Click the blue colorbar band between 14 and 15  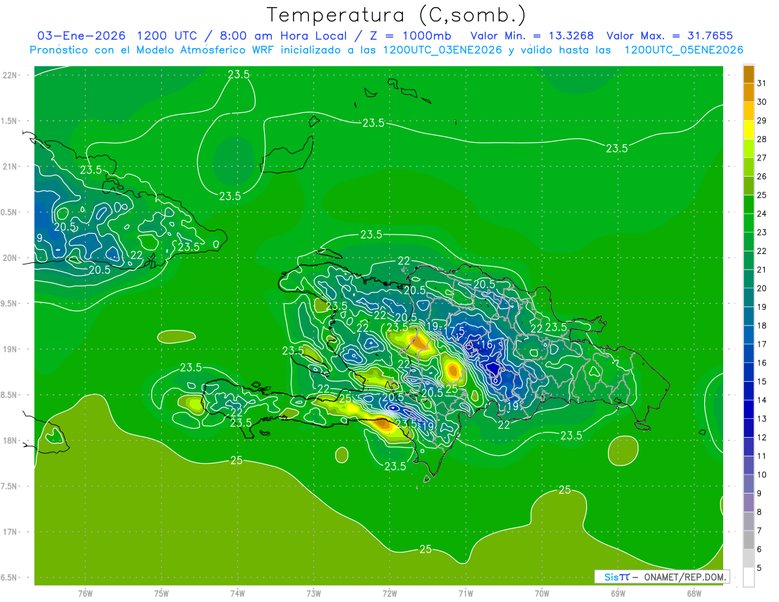[x=748, y=390]
